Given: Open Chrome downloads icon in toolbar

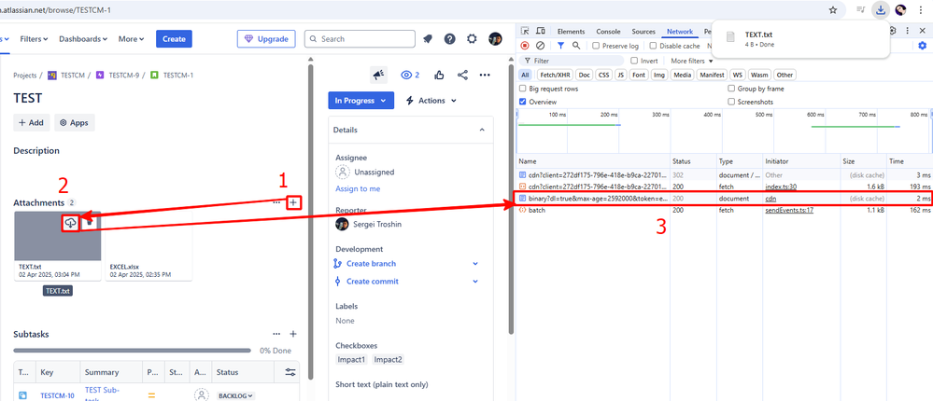Looking at the screenshot, I should [880, 9].
